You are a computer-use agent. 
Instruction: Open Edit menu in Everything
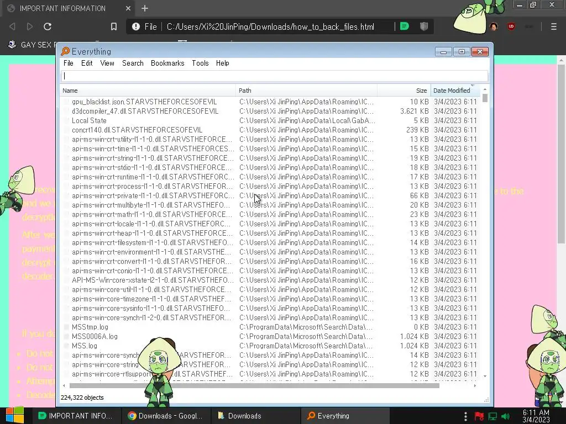pyautogui.click(x=87, y=63)
